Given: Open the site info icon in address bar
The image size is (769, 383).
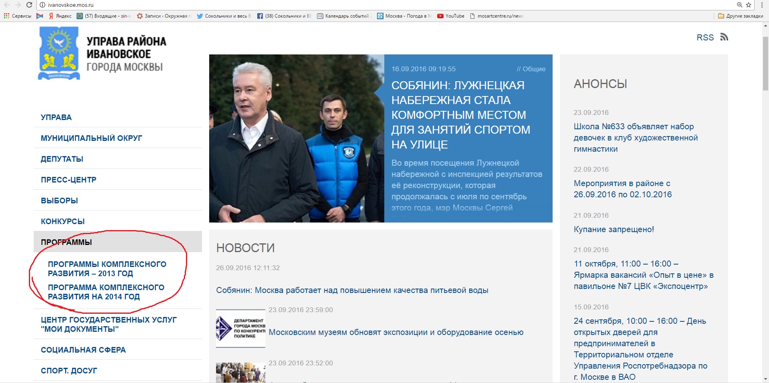Looking at the screenshot, I should (42, 5).
